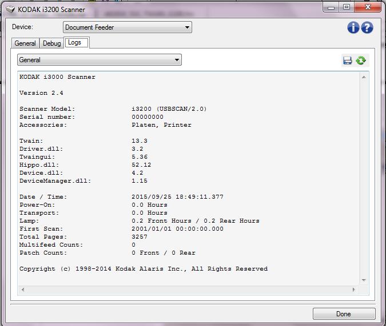Image resolution: width=386 pixels, height=326 pixels.
Task: Click the 'KODAK i3000 Scanner' log heading
Action: point(57,77)
